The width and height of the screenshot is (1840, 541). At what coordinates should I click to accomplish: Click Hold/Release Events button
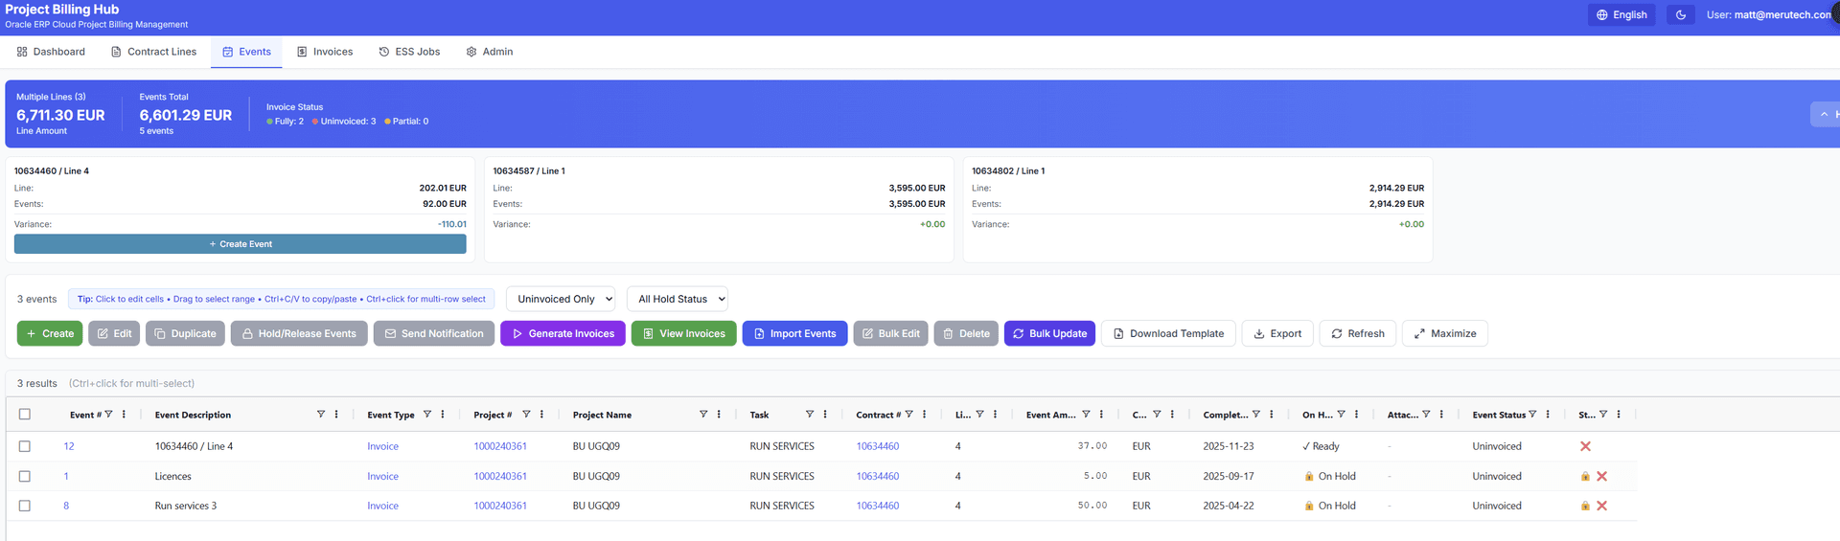[299, 333]
